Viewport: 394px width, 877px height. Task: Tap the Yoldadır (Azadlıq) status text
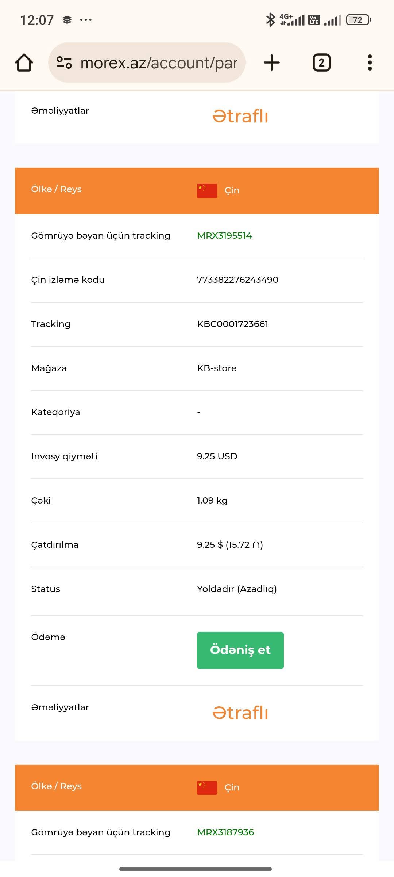237,589
